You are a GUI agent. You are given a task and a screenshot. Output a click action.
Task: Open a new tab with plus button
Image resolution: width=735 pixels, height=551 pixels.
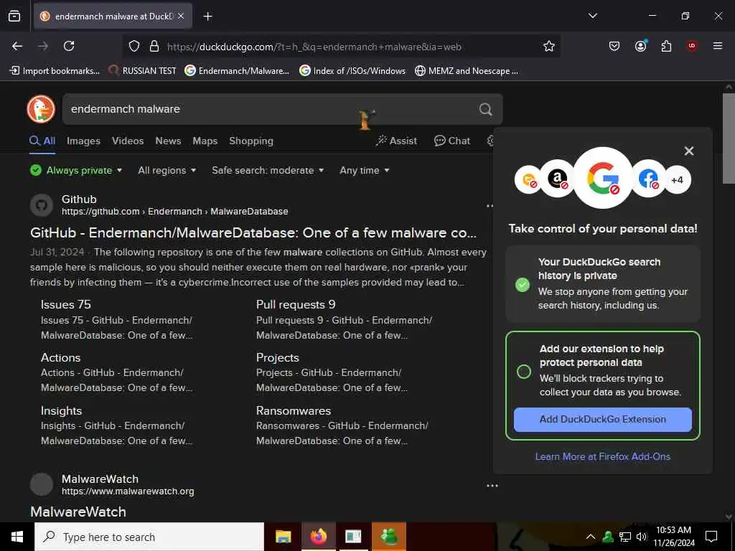[x=207, y=17]
